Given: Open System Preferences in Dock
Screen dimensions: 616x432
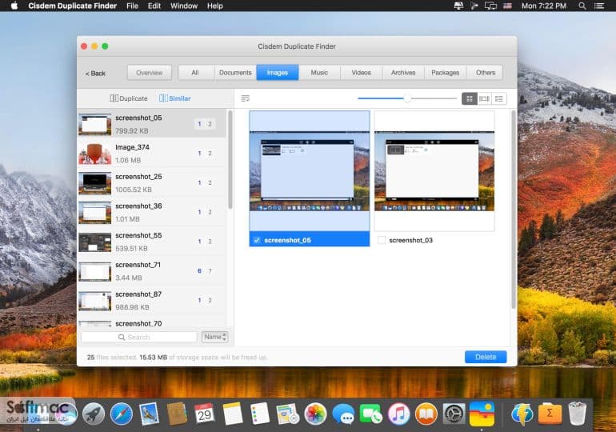Looking at the screenshot, I should point(454,414).
